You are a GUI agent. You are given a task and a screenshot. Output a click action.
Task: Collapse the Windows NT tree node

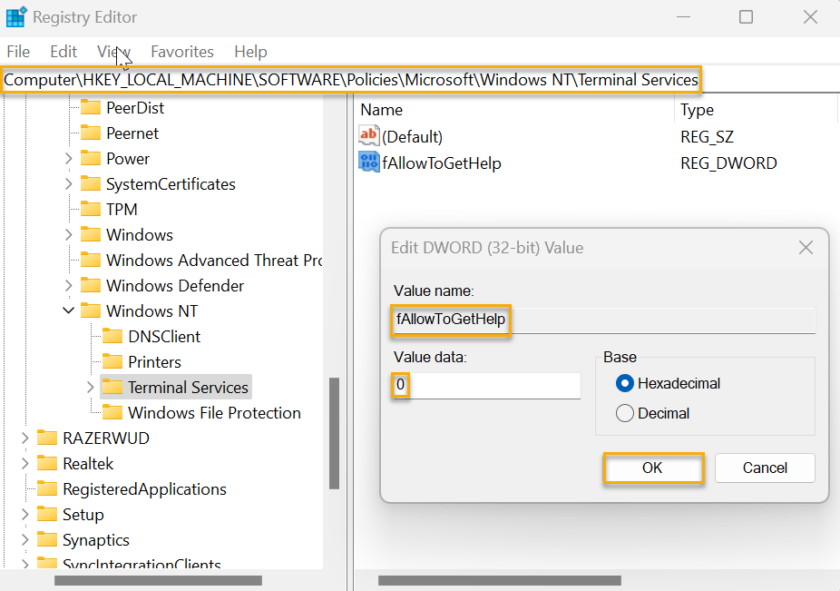69,310
